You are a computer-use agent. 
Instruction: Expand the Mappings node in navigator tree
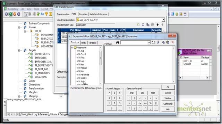19,96
